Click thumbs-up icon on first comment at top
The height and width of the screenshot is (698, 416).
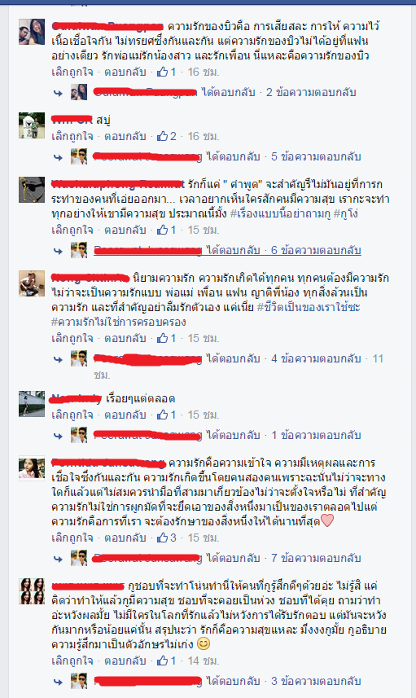(162, 72)
